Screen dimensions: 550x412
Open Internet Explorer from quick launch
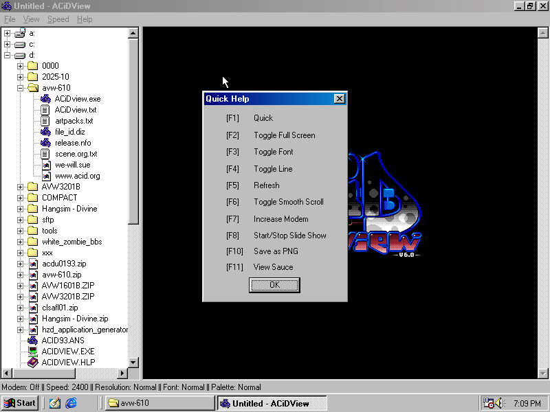click(x=71, y=403)
